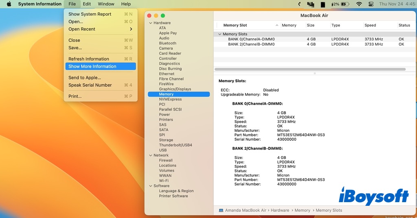Select Camera in the sidebar
Screen dimensions: 417x218
tap(166, 48)
